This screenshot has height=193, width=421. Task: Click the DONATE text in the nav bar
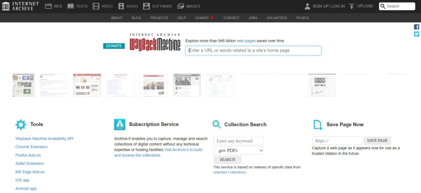[x=202, y=18]
